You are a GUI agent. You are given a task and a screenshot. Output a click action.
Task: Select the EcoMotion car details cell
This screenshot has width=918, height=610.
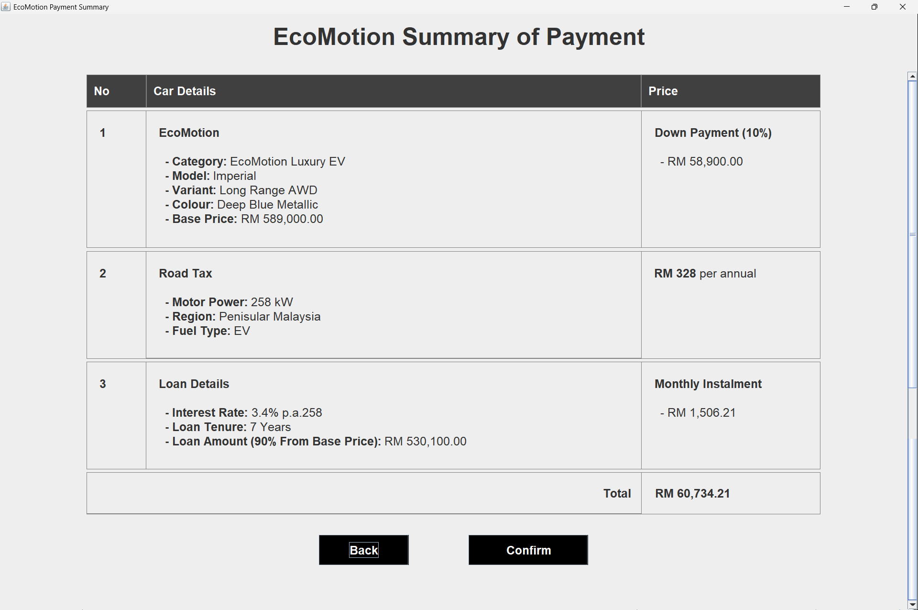pyautogui.click(x=392, y=179)
